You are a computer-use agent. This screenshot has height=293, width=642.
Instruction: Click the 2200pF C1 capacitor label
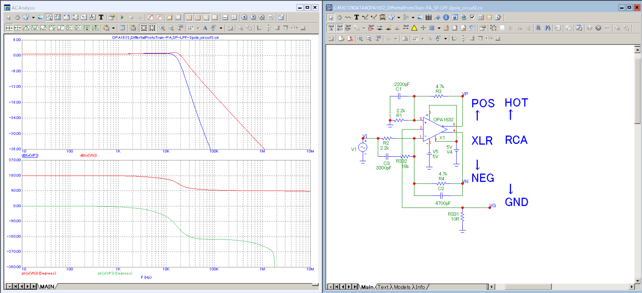coord(401,87)
